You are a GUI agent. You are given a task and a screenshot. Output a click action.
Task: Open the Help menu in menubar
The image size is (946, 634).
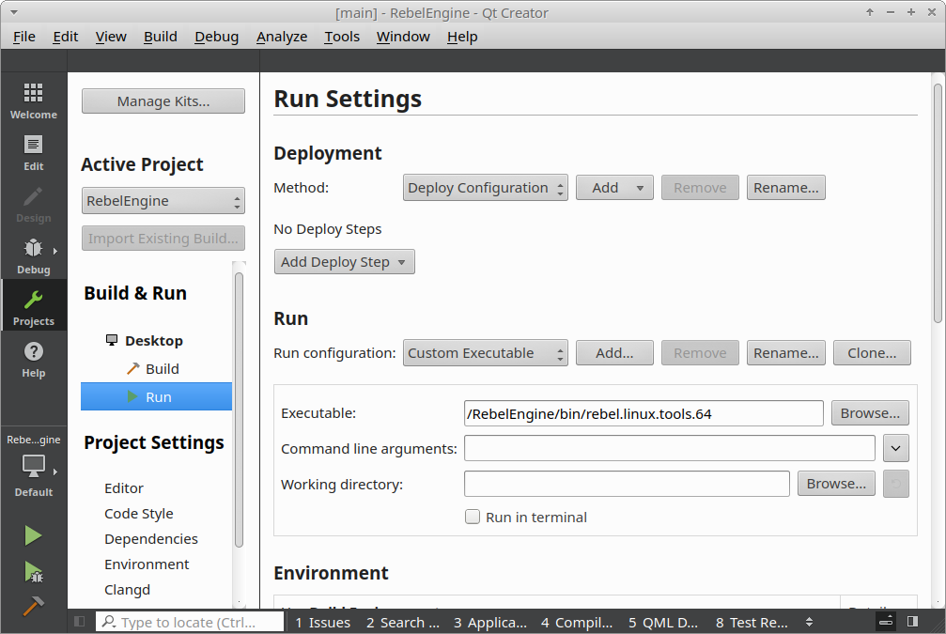pos(462,37)
